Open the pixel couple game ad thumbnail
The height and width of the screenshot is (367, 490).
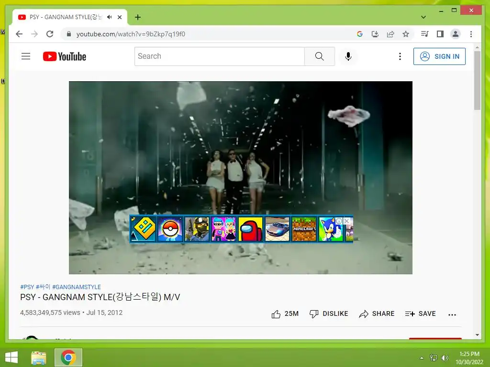(224, 229)
